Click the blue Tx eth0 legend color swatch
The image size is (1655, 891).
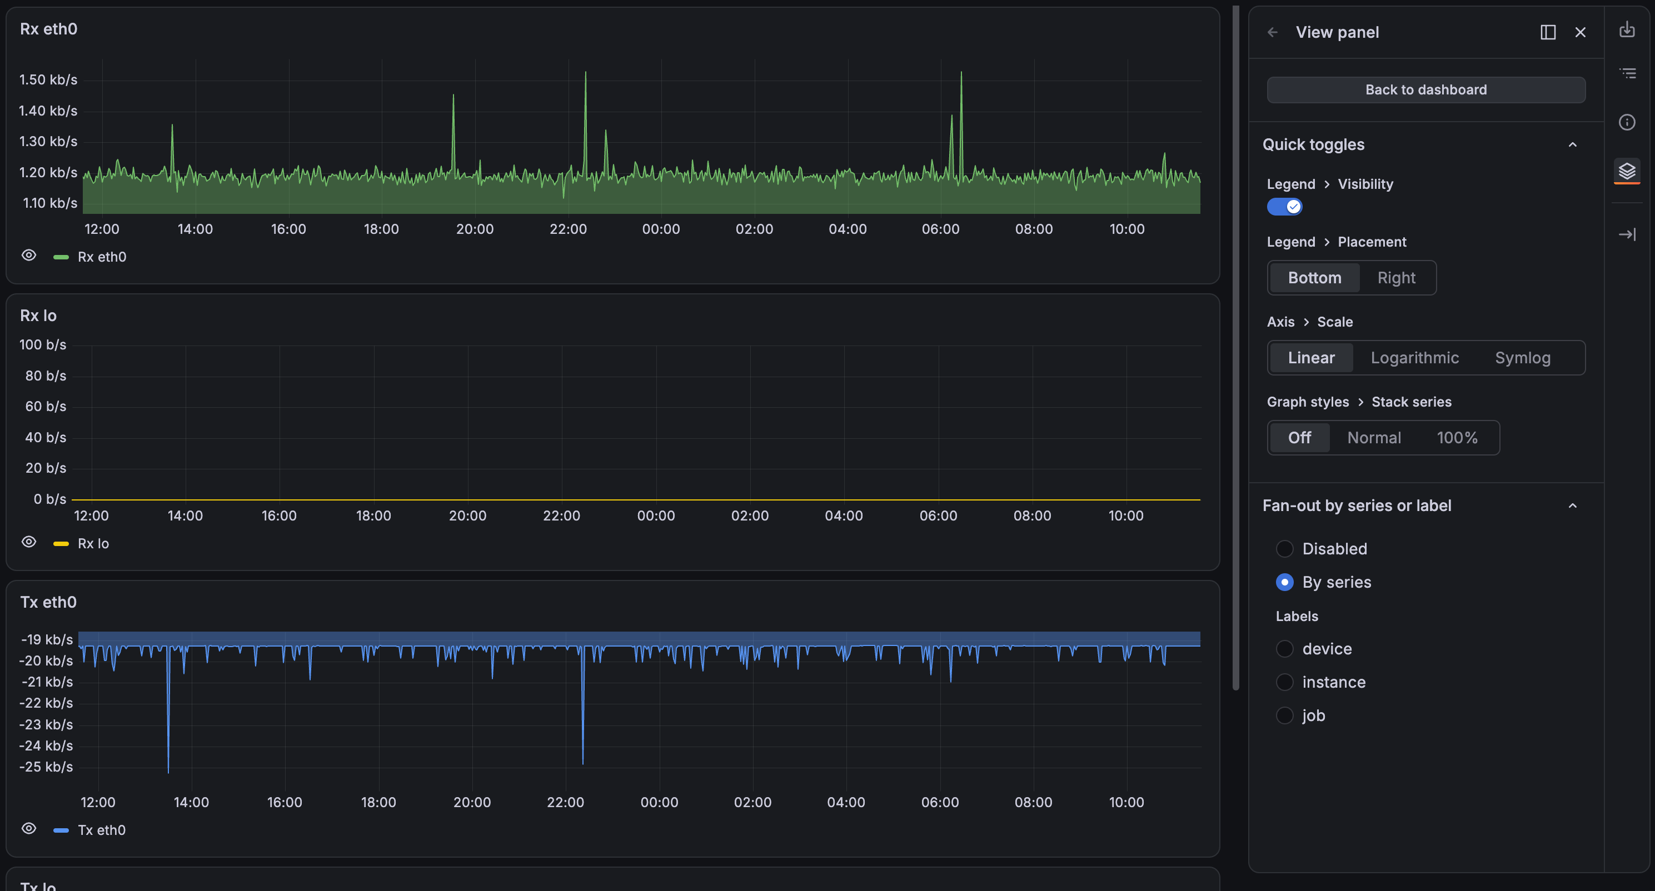click(61, 830)
